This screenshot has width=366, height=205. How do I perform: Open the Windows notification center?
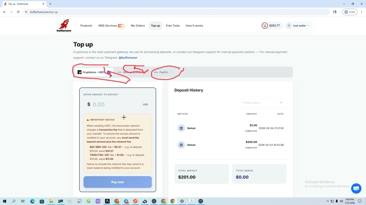(360, 201)
